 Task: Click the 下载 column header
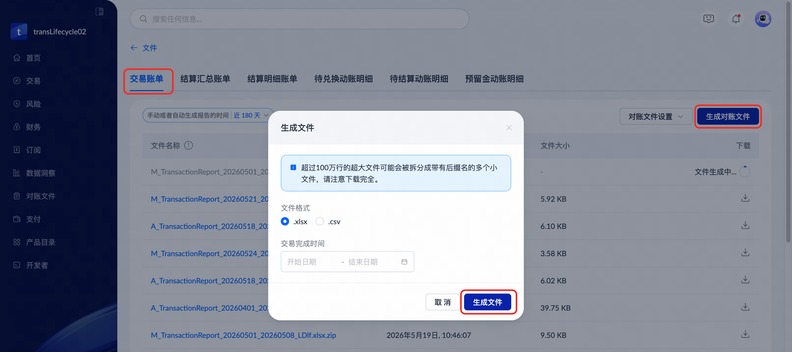coord(743,145)
